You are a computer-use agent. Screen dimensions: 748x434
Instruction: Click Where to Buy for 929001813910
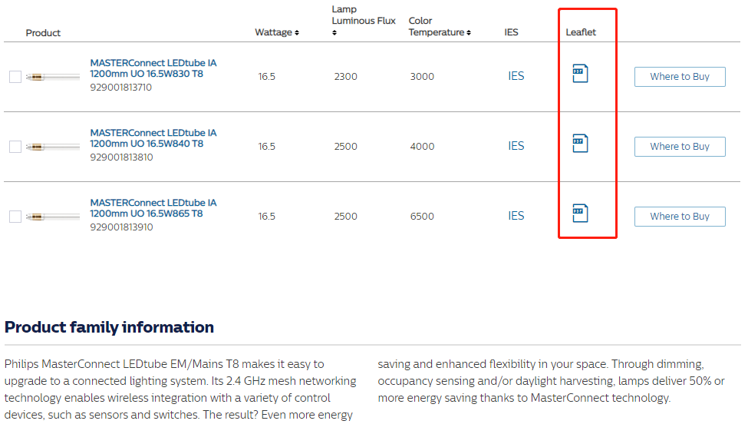point(680,217)
